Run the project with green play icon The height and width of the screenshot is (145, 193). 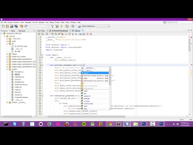pyautogui.click(x=62, y=26)
